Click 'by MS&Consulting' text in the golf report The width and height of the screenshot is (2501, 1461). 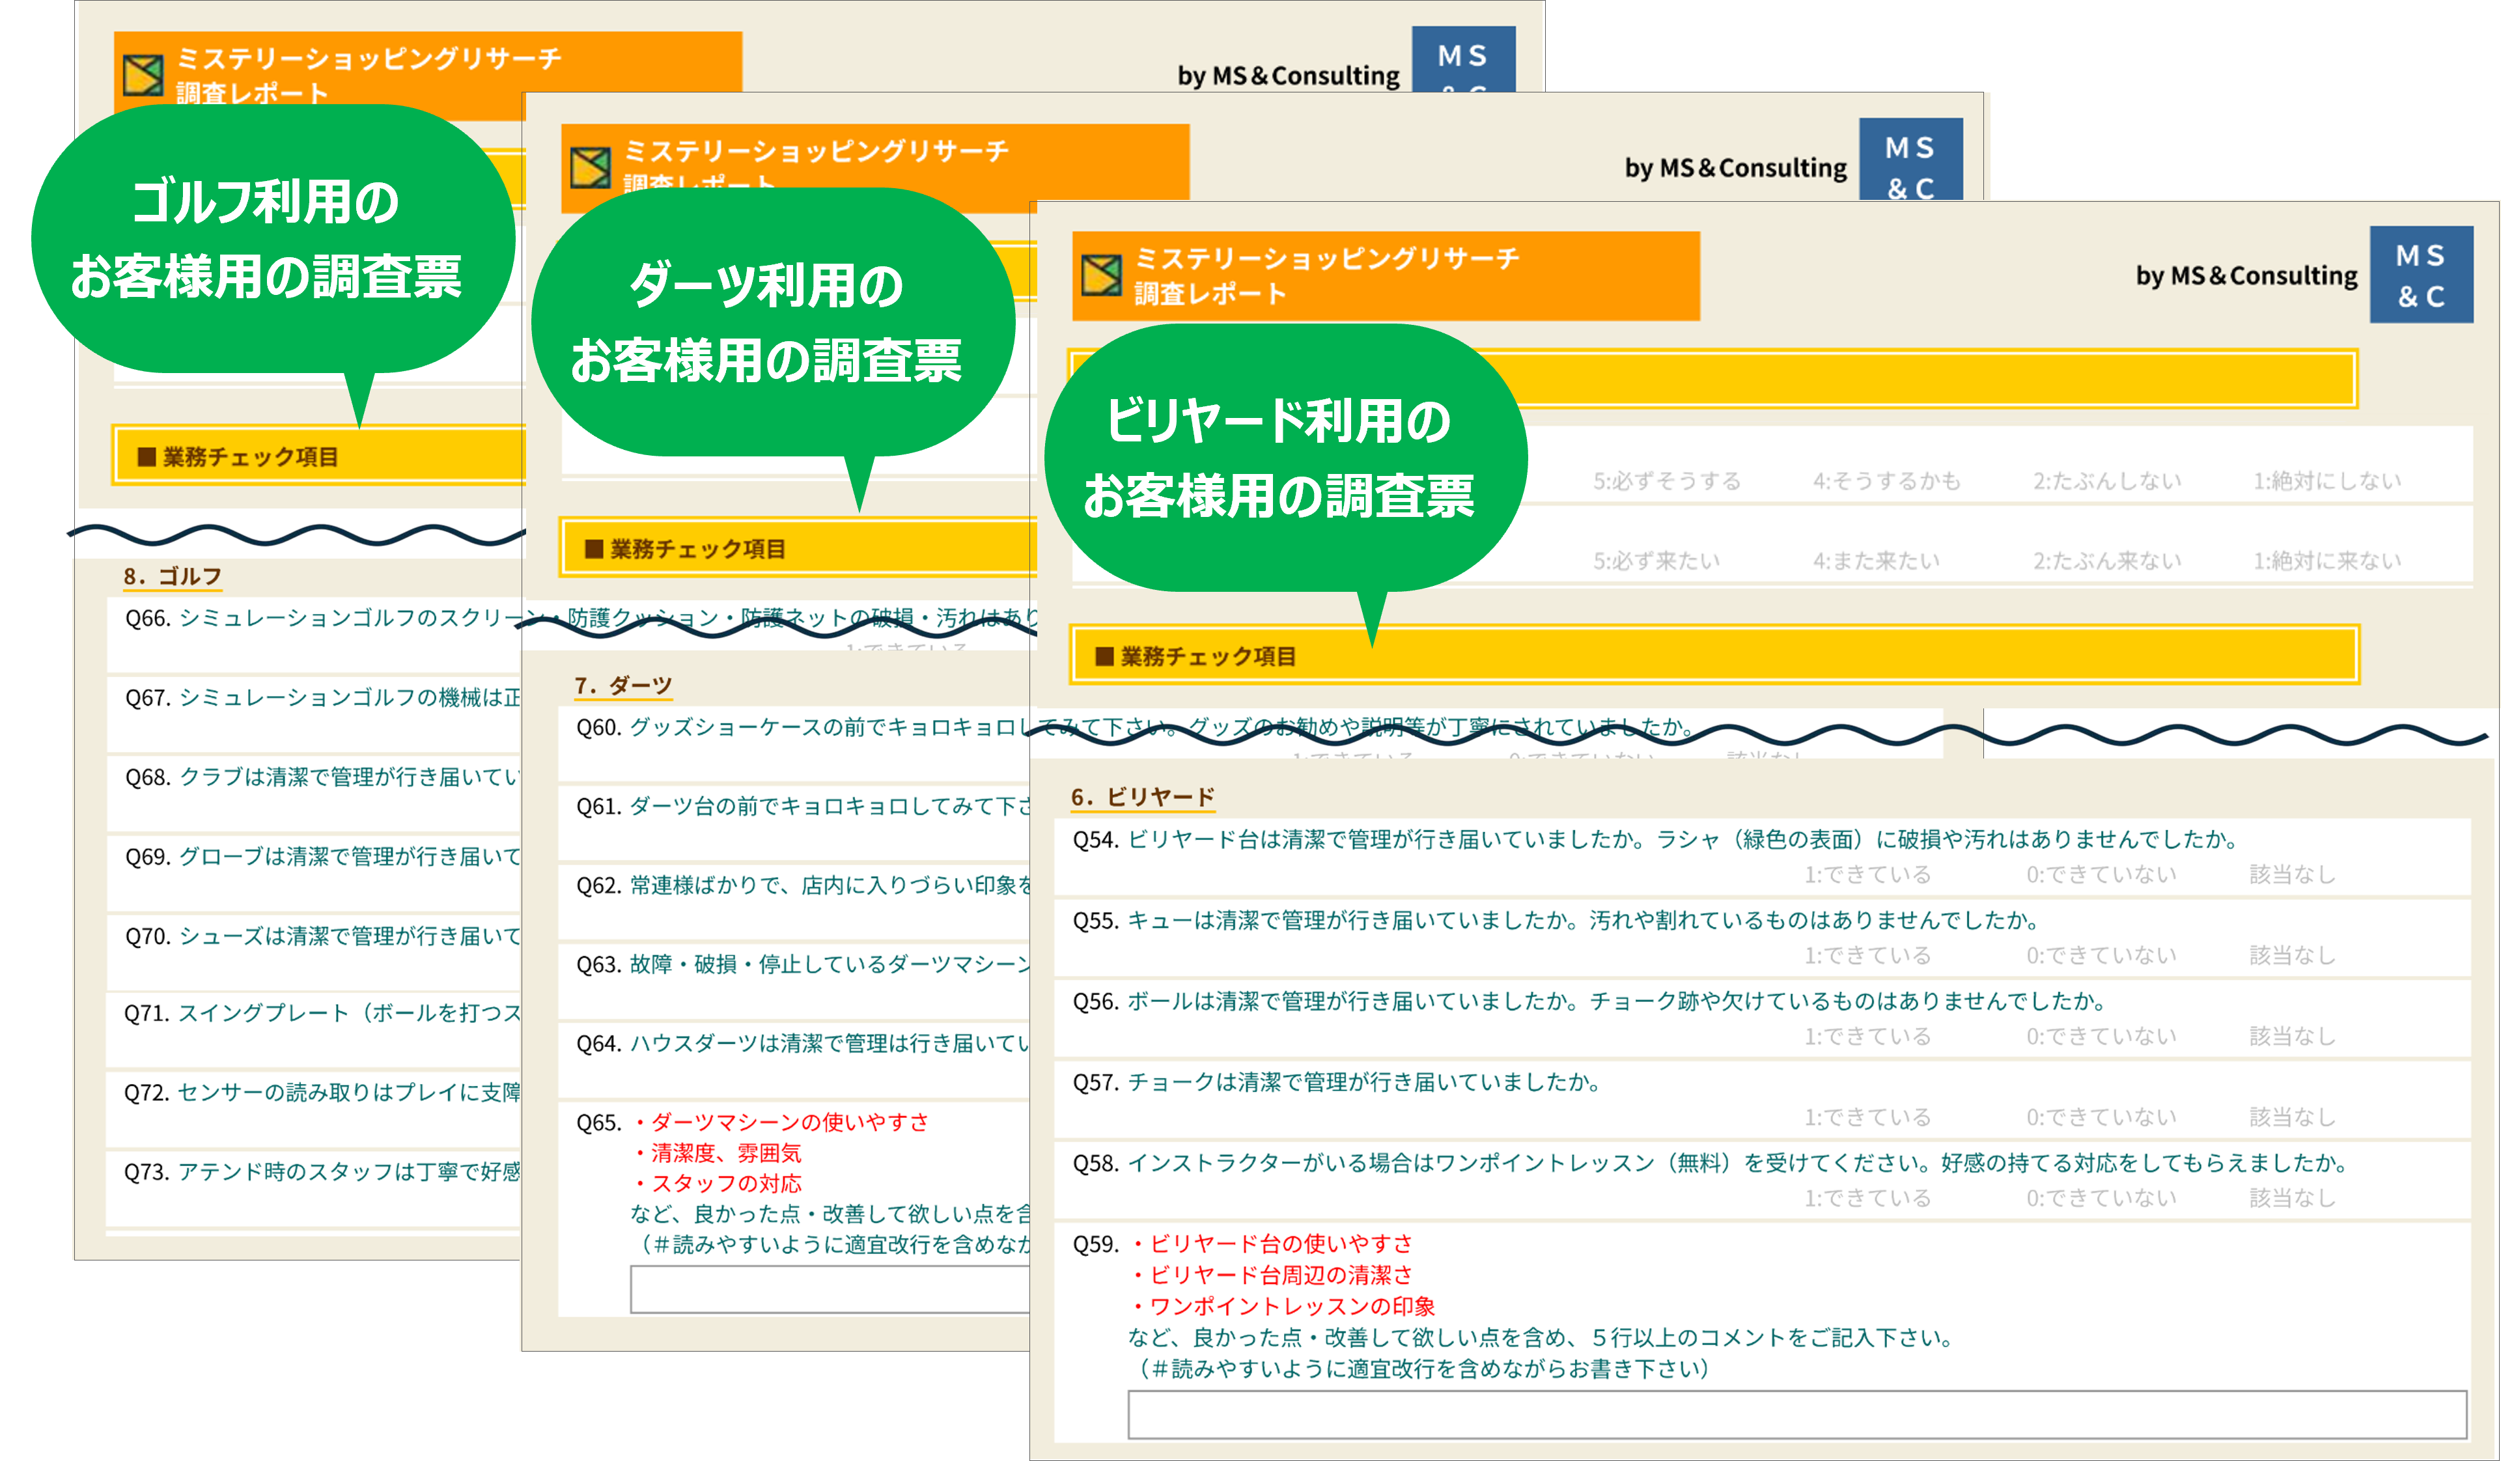coord(1288,76)
